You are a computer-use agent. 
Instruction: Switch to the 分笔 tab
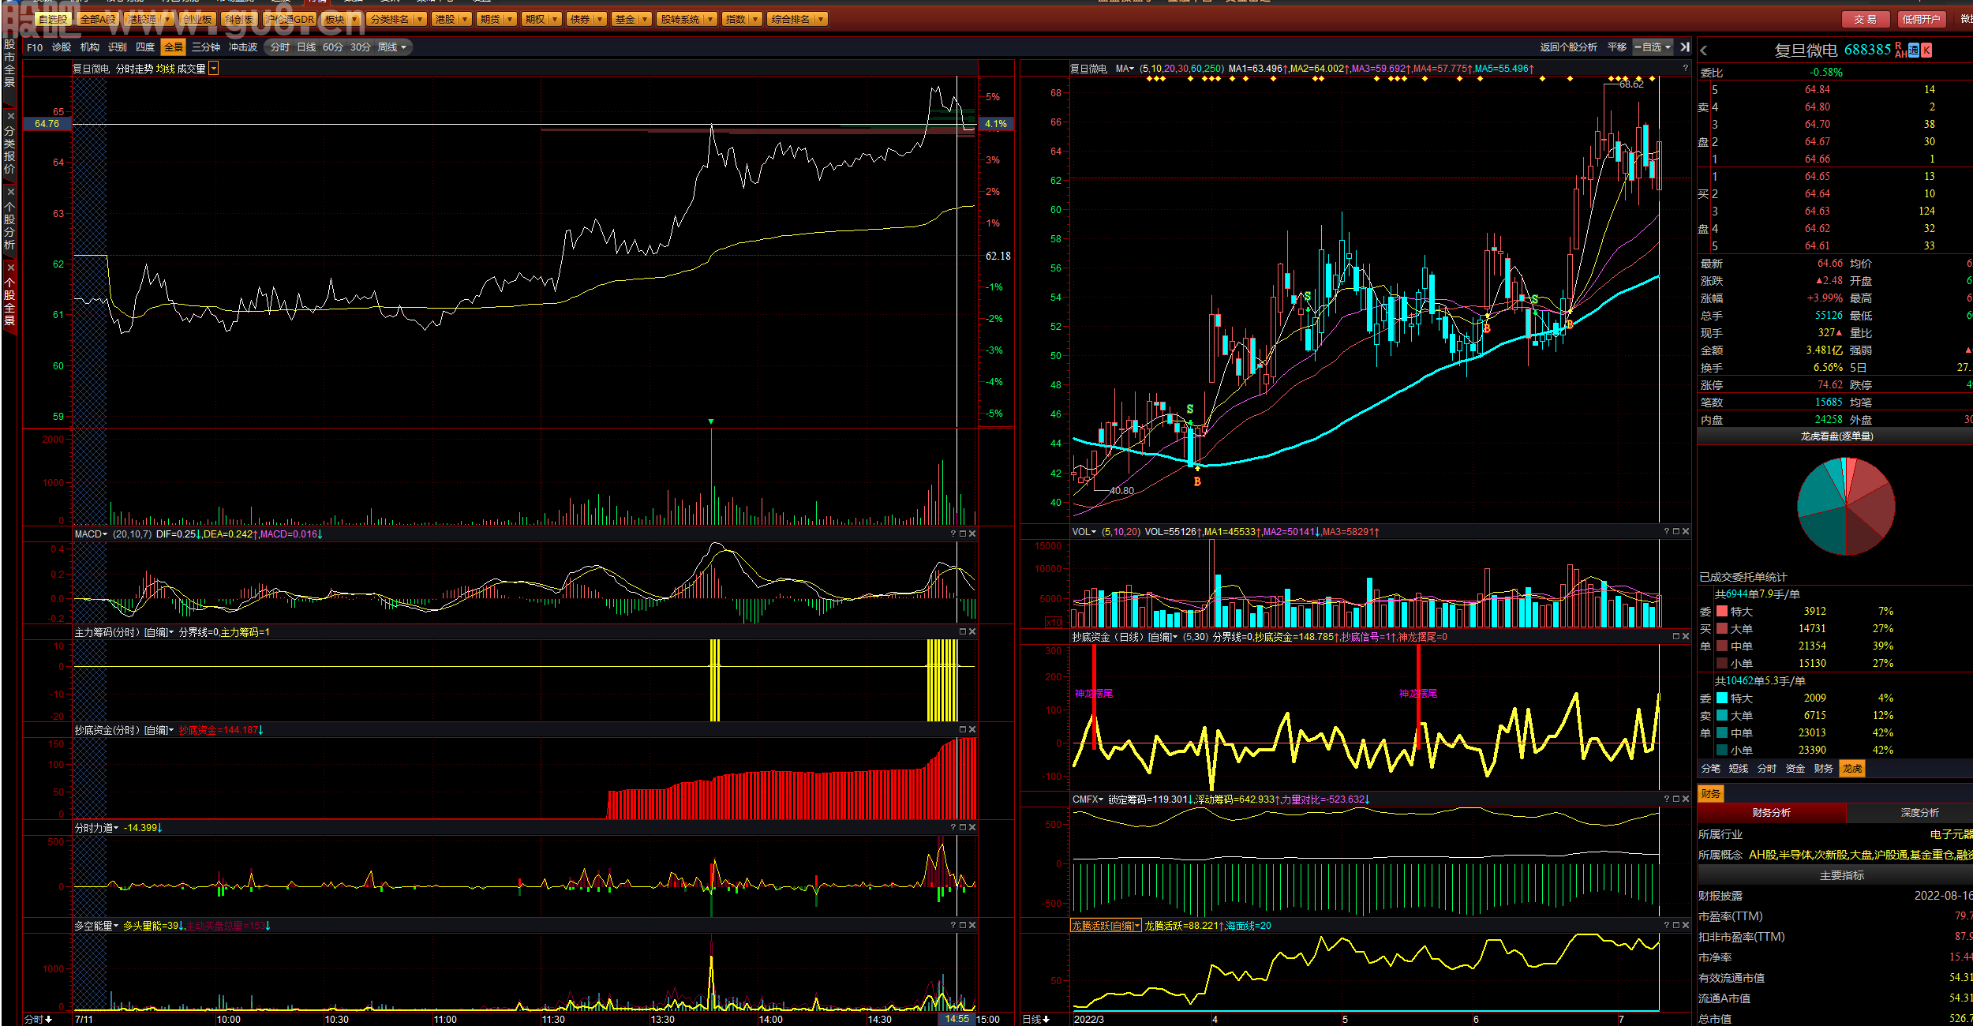click(1710, 769)
